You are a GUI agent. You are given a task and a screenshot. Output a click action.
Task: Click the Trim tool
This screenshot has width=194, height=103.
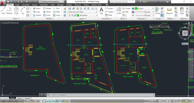pyautogui.click(x=56, y=8)
